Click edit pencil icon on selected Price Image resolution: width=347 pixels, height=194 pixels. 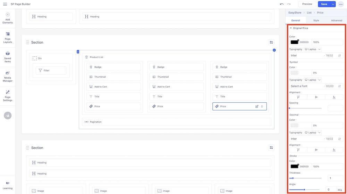[x=257, y=107]
